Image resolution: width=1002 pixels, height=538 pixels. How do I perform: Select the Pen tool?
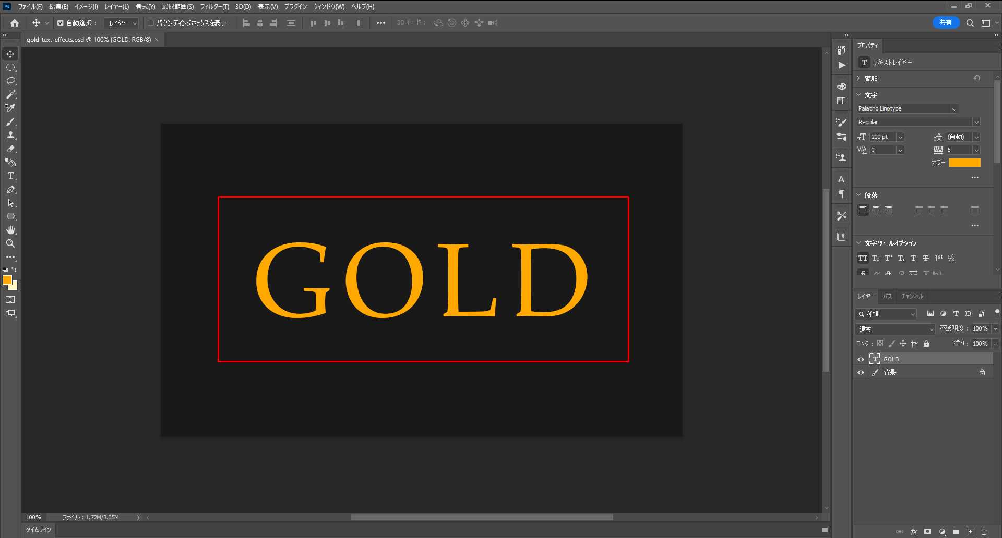tap(10, 190)
